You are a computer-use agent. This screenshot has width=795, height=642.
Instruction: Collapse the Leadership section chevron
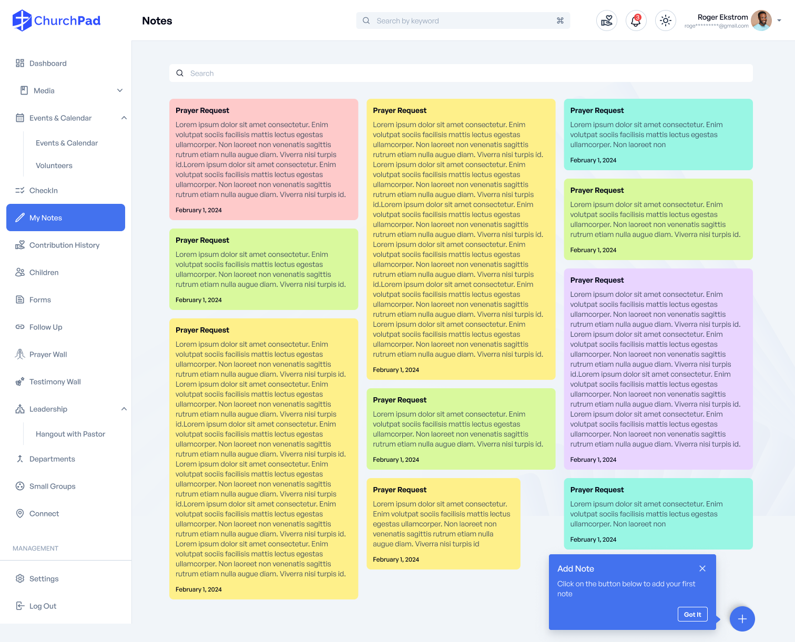click(124, 409)
